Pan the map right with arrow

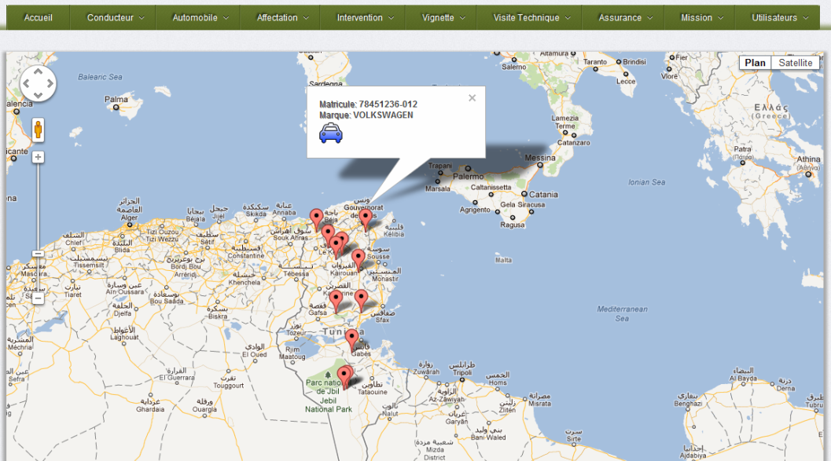(50, 83)
